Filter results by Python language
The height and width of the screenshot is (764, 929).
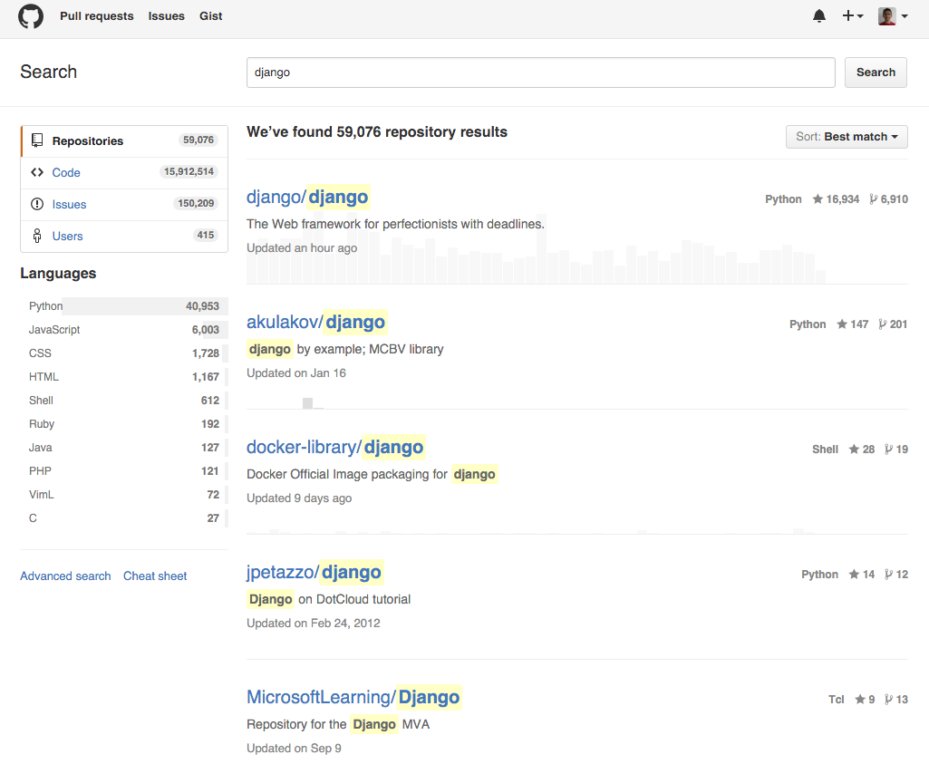coord(124,306)
